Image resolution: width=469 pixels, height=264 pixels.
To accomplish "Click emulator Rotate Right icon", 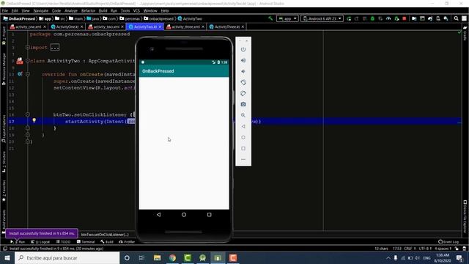I will coord(243,93).
